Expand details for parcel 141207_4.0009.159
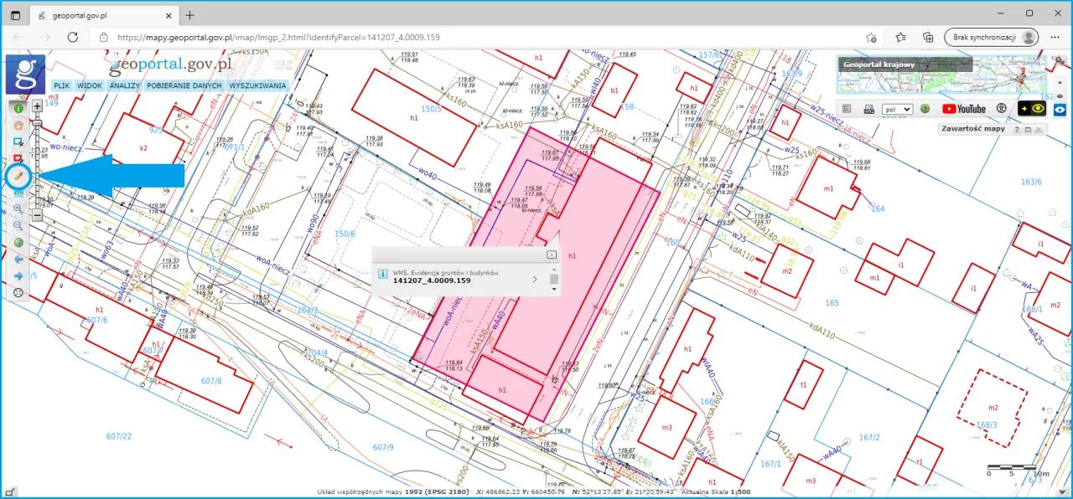The height and width of the screenshot is (499, 1073). [535, 279]
